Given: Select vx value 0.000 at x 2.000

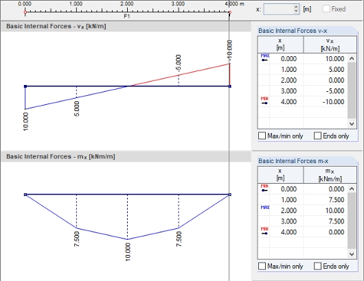Looking at the screenshot, I should click(337, 80).
